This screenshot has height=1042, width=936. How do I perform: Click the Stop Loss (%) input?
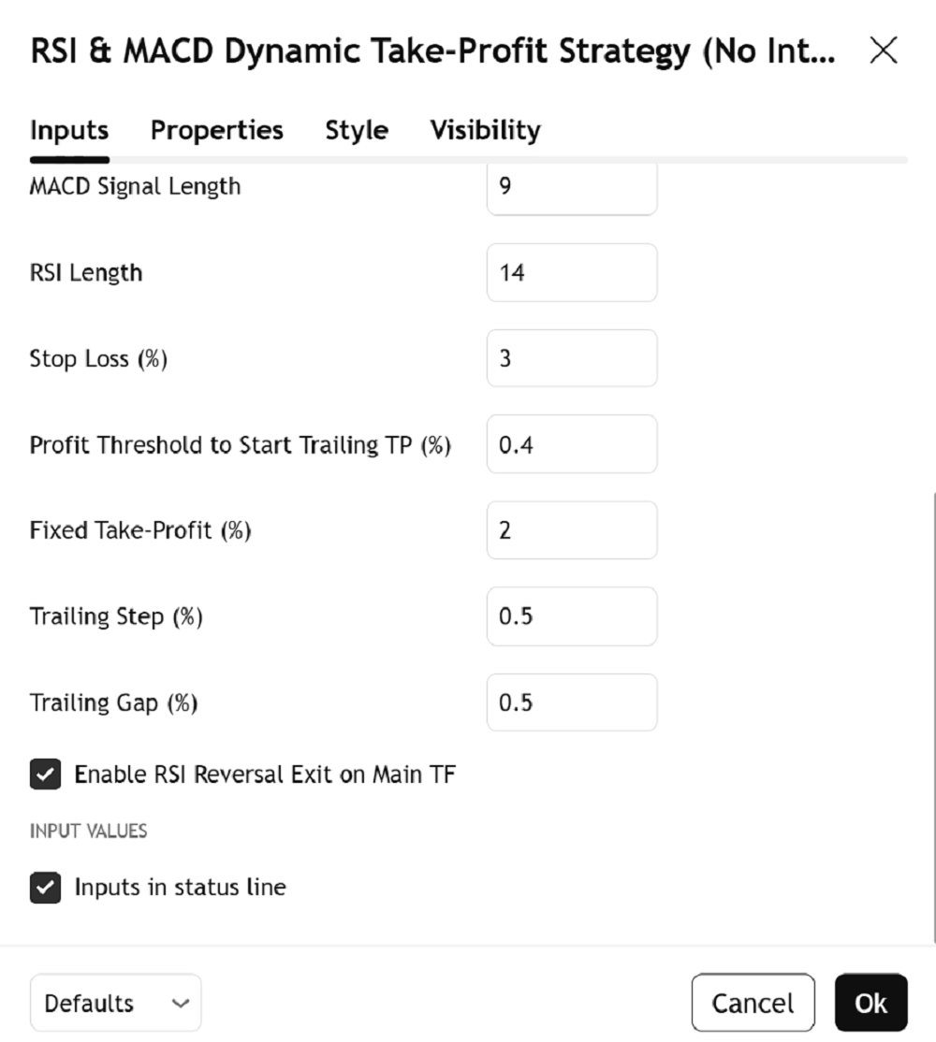[x=571, y=358]
